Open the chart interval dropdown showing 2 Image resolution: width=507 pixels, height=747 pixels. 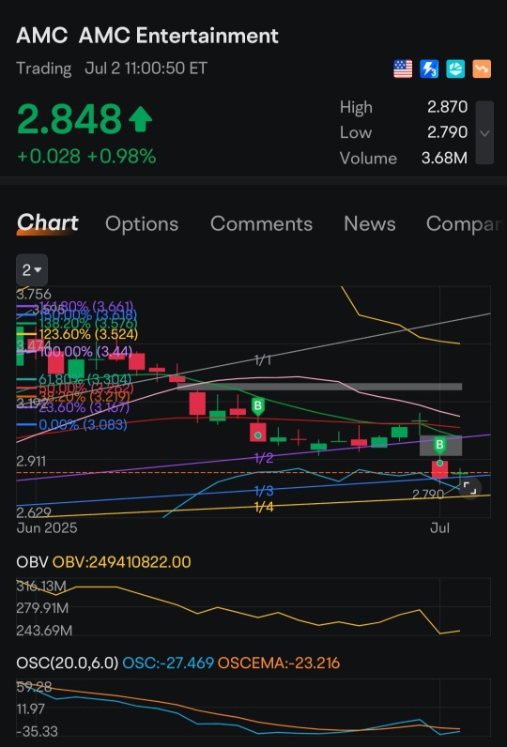(32, 270)
